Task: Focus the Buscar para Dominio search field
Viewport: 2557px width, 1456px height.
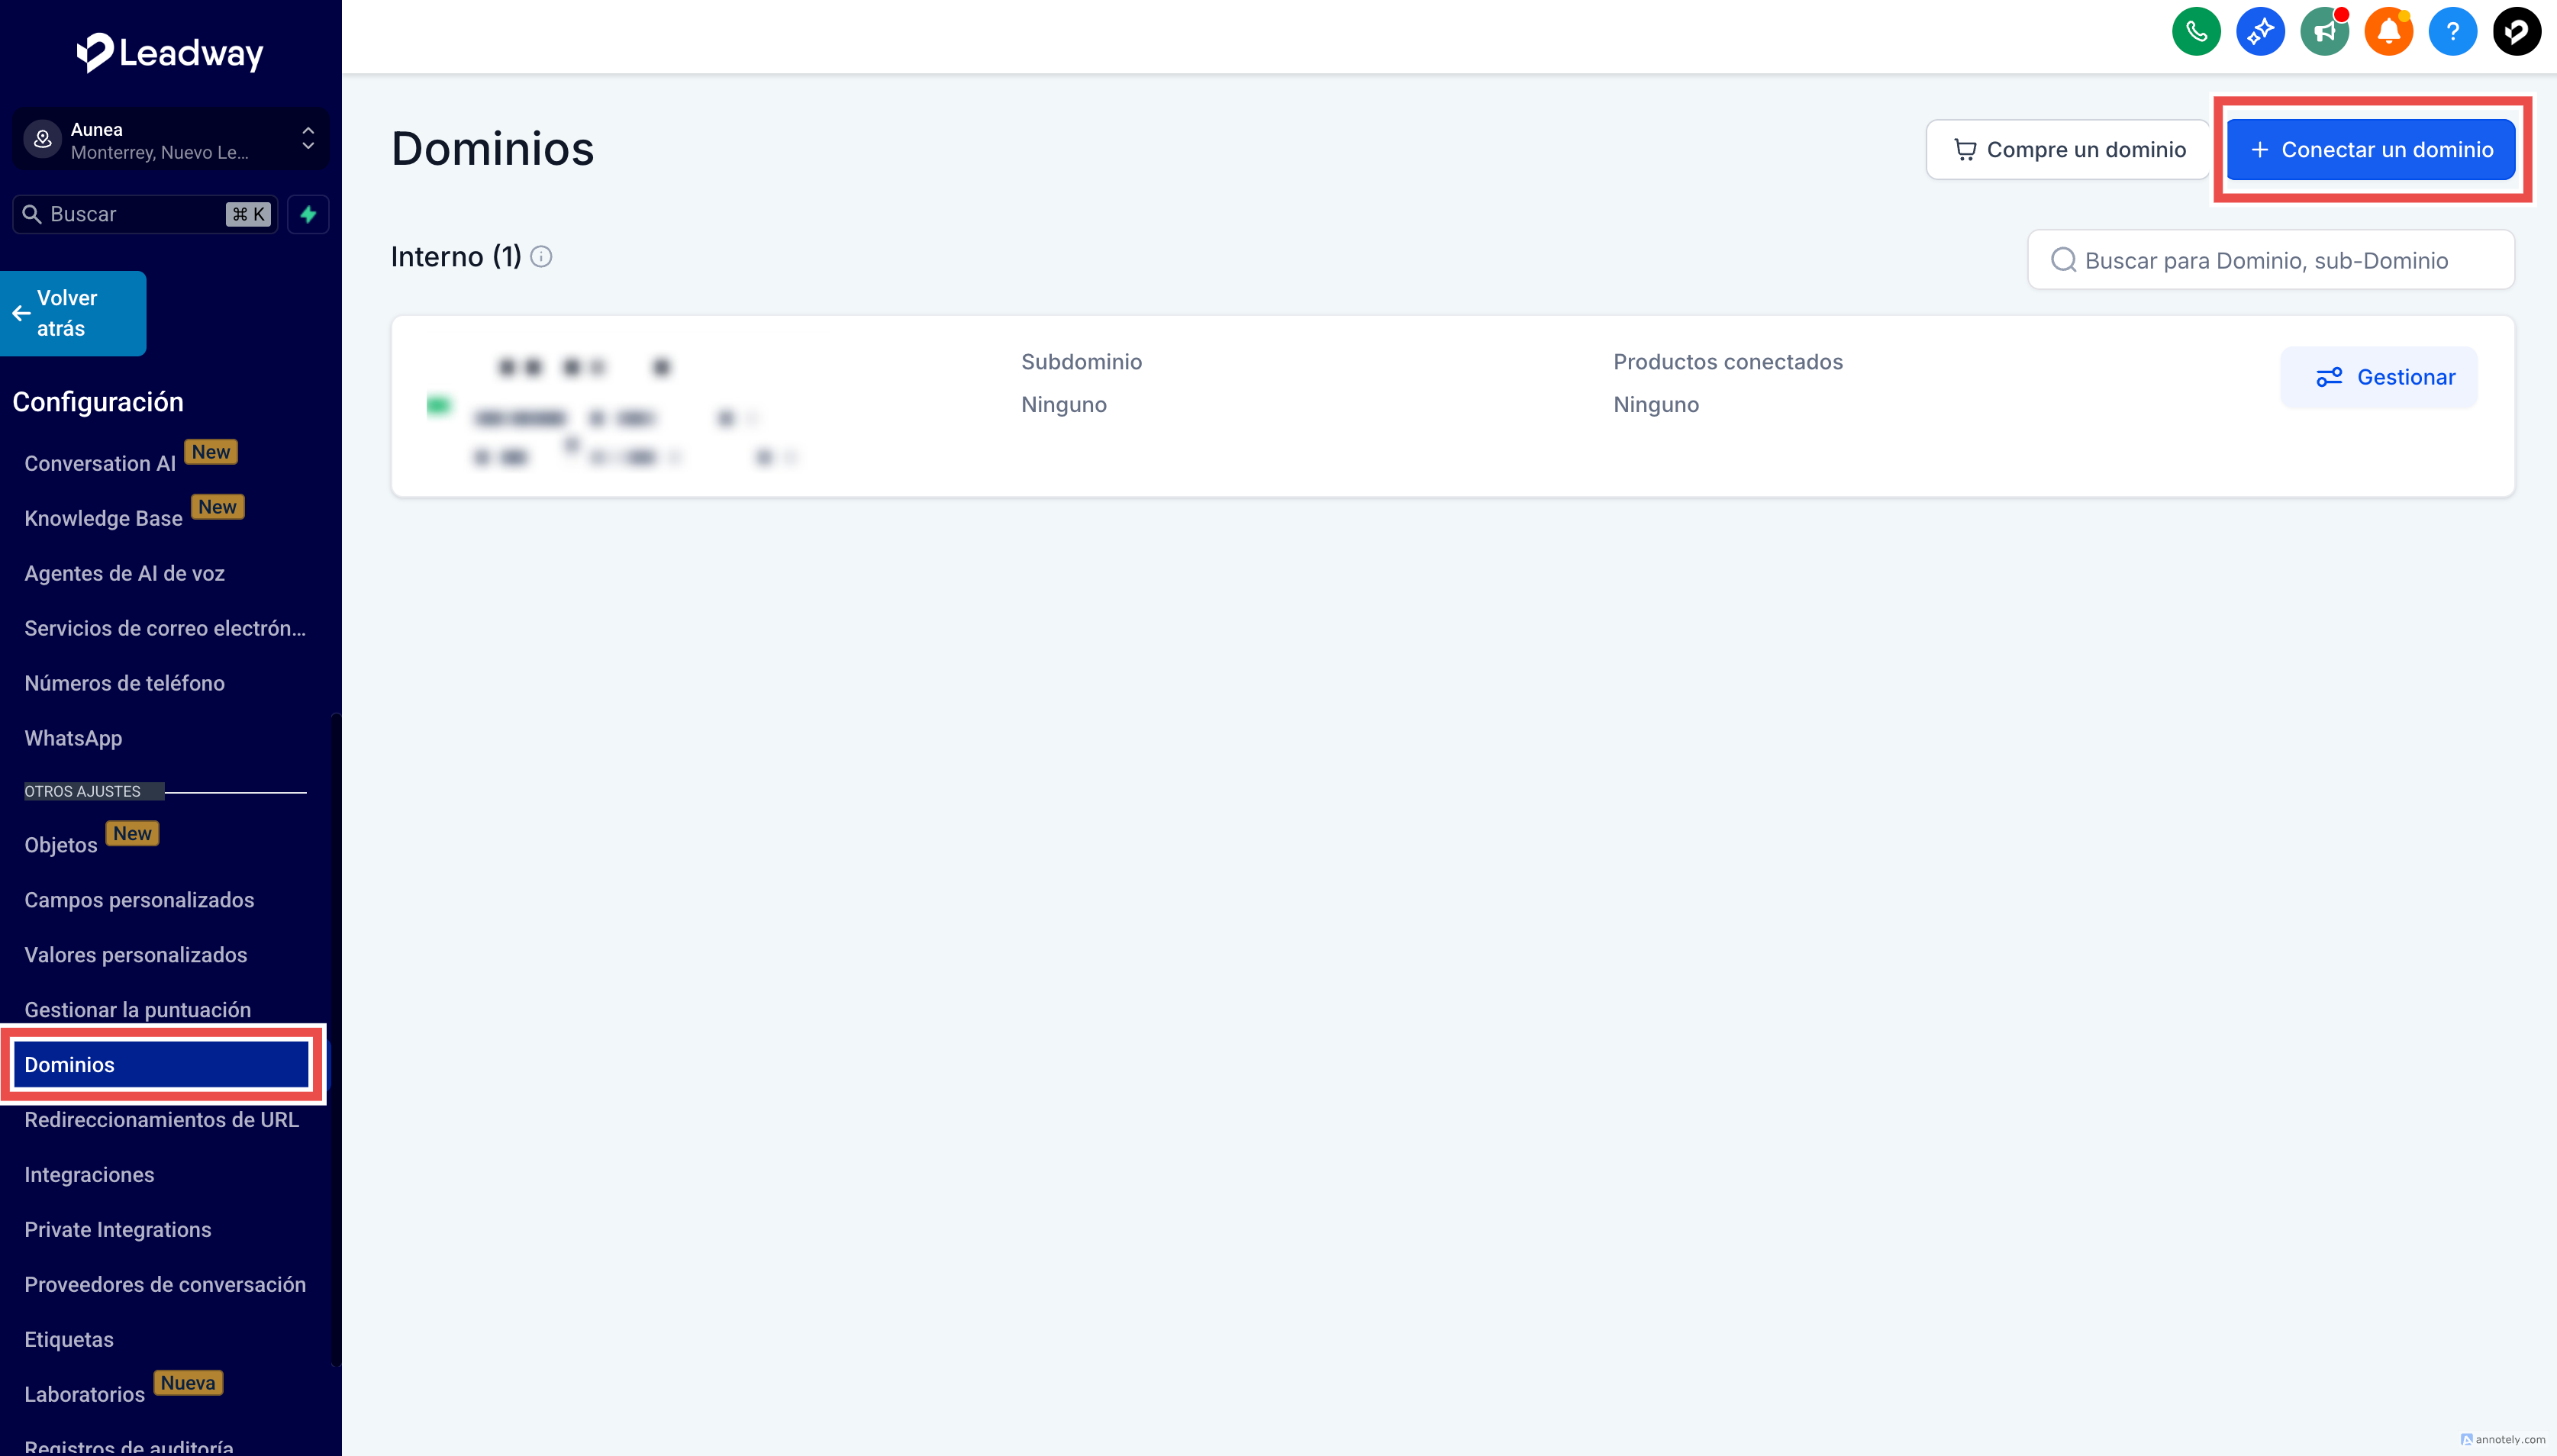Action: [2270, 260]
